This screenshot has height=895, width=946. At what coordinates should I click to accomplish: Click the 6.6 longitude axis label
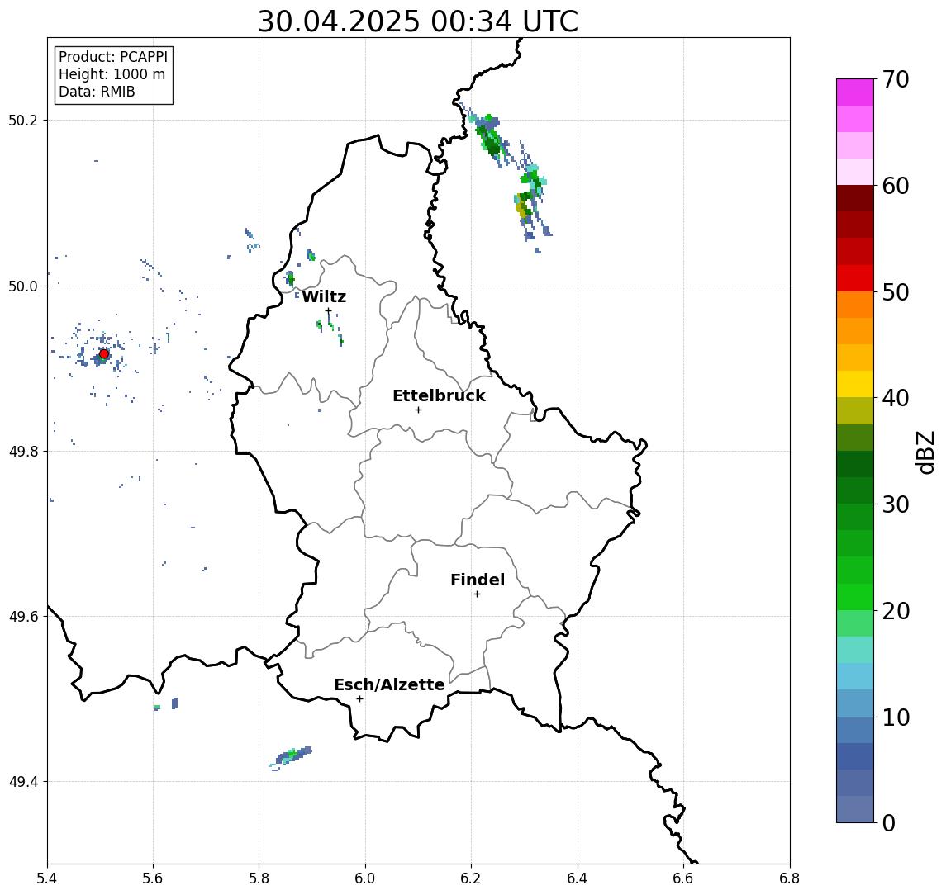pos(683,878)
